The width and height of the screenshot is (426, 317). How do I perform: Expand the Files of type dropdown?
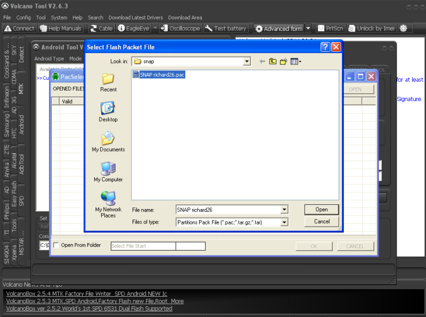[x=284, y=222]
